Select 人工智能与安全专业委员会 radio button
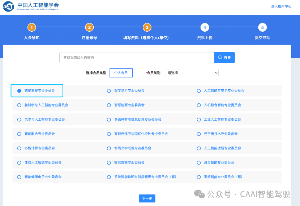Viewport: 300px width, 206px height. [199, 91]
